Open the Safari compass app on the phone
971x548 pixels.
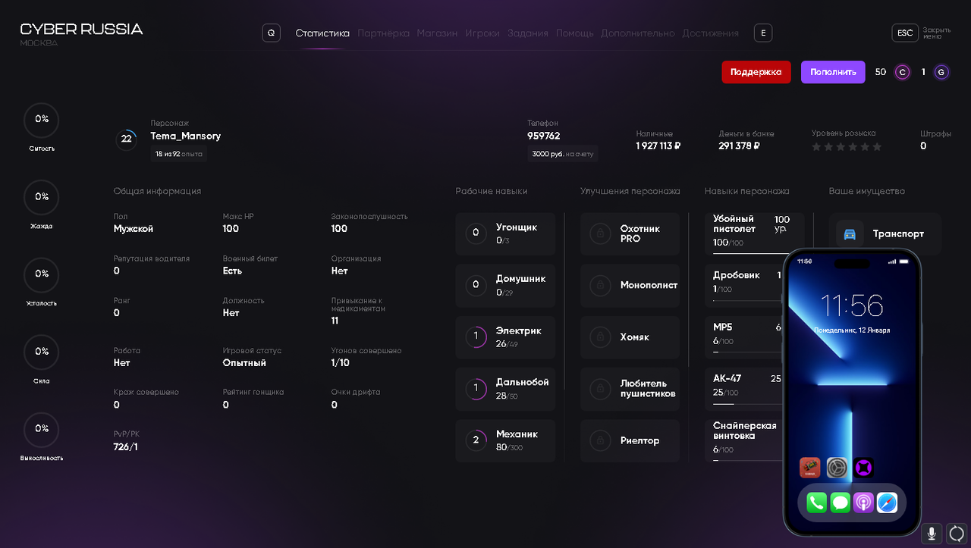pos(888,503)
